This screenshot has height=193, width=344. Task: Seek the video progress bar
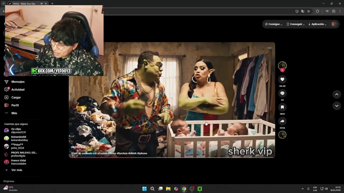172,157
